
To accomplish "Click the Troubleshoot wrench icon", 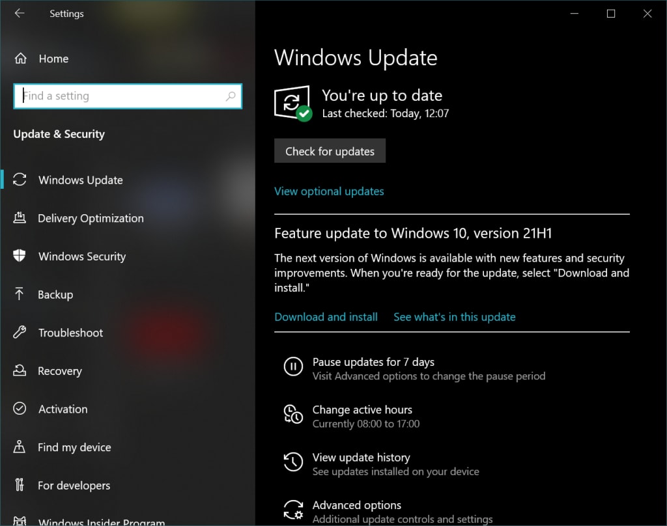I will (20, 332).
